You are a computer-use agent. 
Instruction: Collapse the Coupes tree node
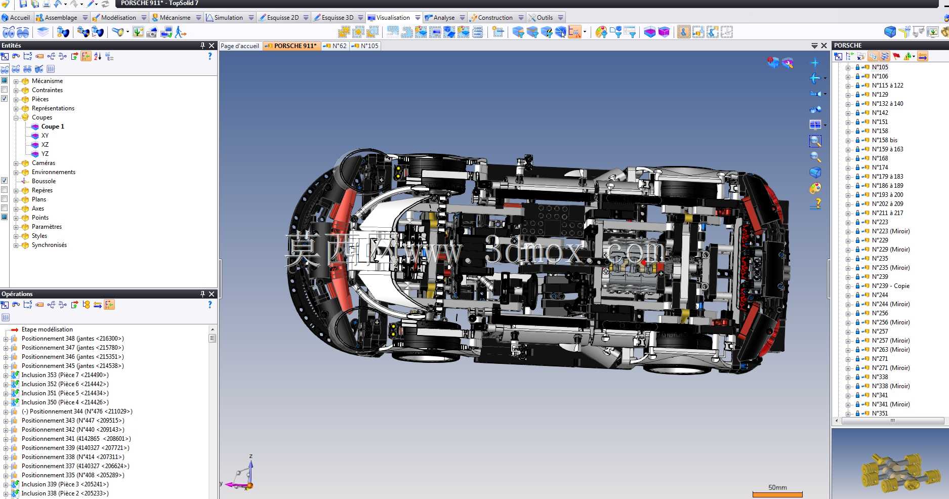click(x=16, y=117)
